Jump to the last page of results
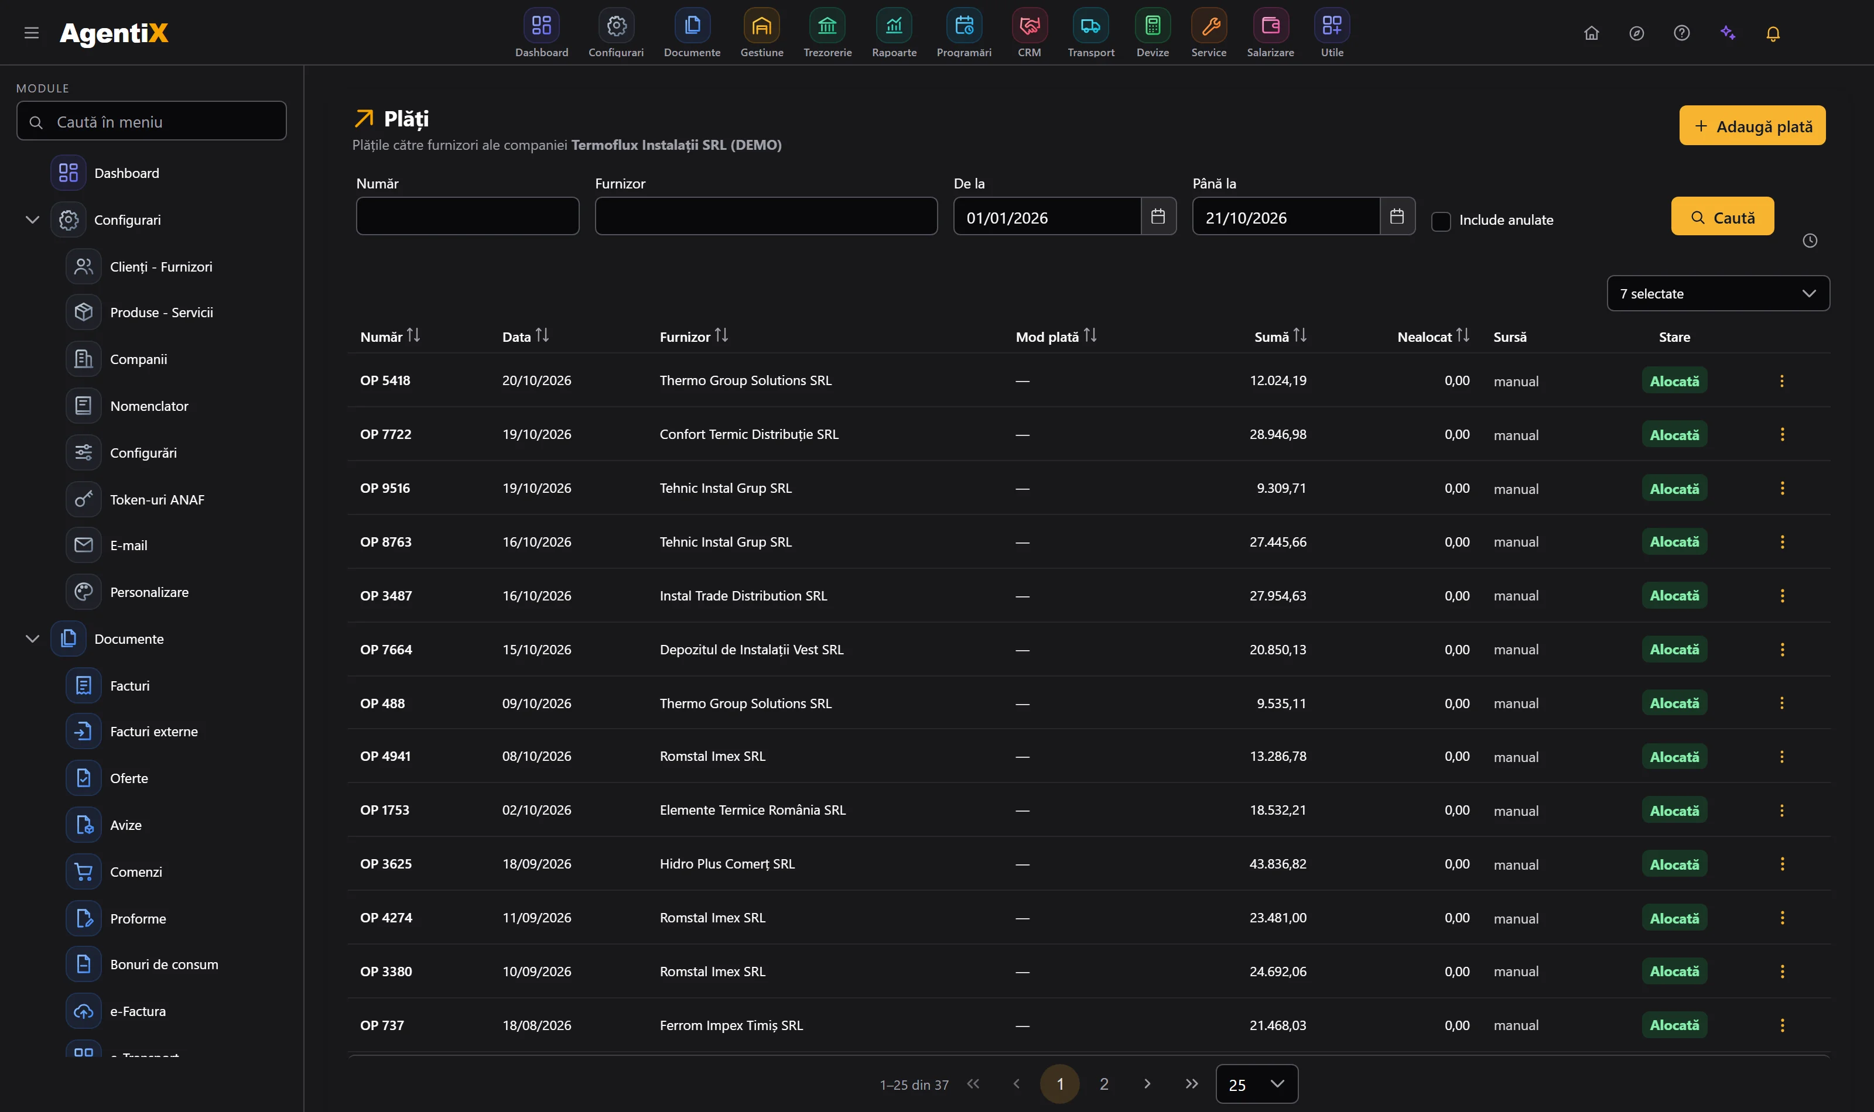This screenshot has height=1112, width=1874. [1191, 1084]
